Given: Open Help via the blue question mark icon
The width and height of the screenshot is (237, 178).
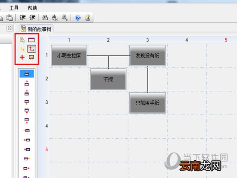Looking at the screenshot, I should point(78,18).
